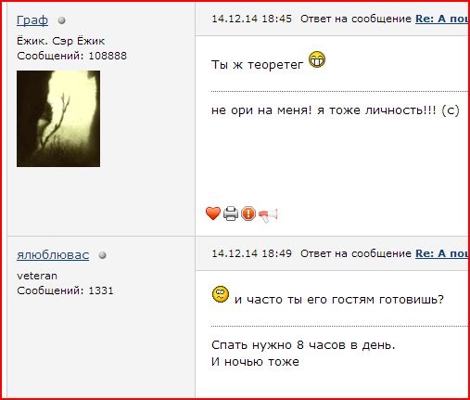Click the heart like icon

[213, 213]
